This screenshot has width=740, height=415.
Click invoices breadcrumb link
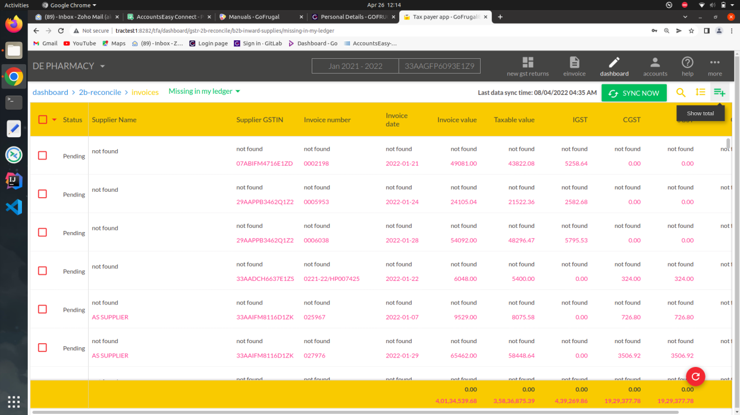click(x=145, y=92)
